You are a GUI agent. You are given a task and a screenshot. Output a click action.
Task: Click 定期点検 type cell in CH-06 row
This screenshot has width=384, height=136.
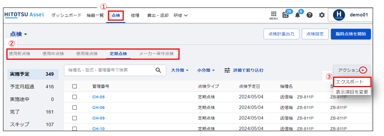click(206, 107)
